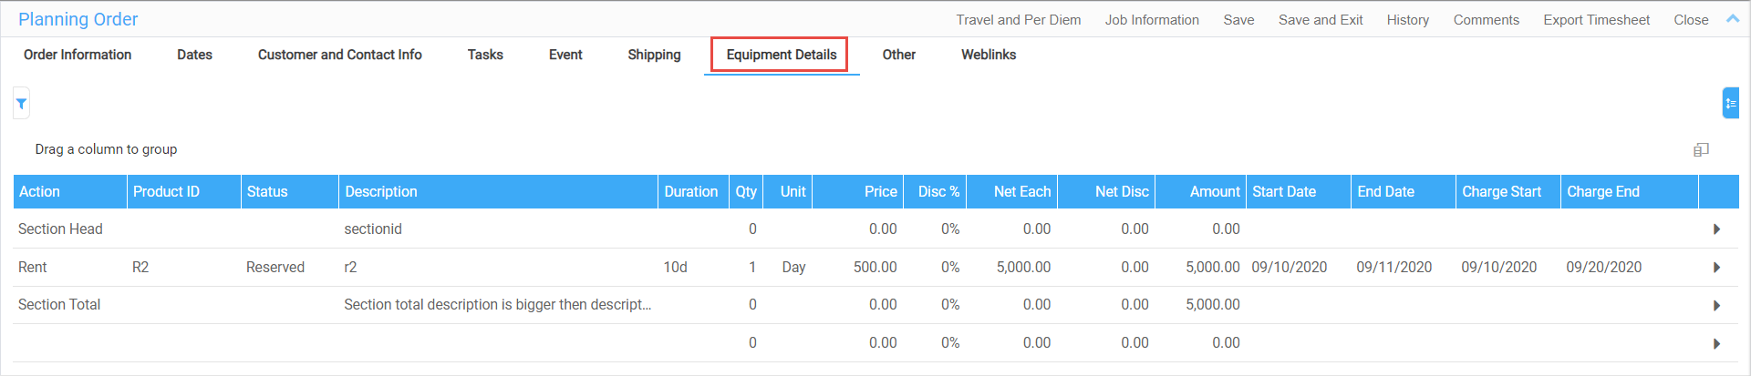Expand the Section Head row arrow
This screenshot has height=376, width=1751.
pos(1716,229)
